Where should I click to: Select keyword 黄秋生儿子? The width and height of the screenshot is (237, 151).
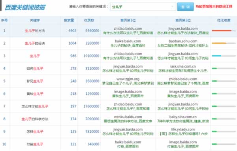[35, 94]
